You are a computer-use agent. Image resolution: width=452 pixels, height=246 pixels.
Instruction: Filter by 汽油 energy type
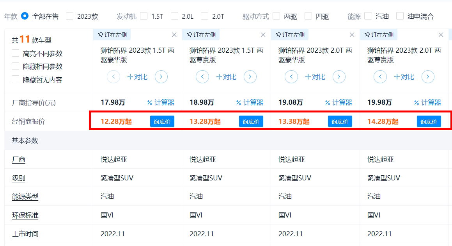pos(368,16)
